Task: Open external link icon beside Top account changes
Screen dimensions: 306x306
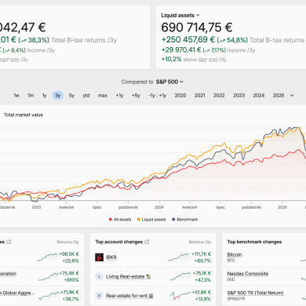Action: pyautogui.click(x=147, y=242)
